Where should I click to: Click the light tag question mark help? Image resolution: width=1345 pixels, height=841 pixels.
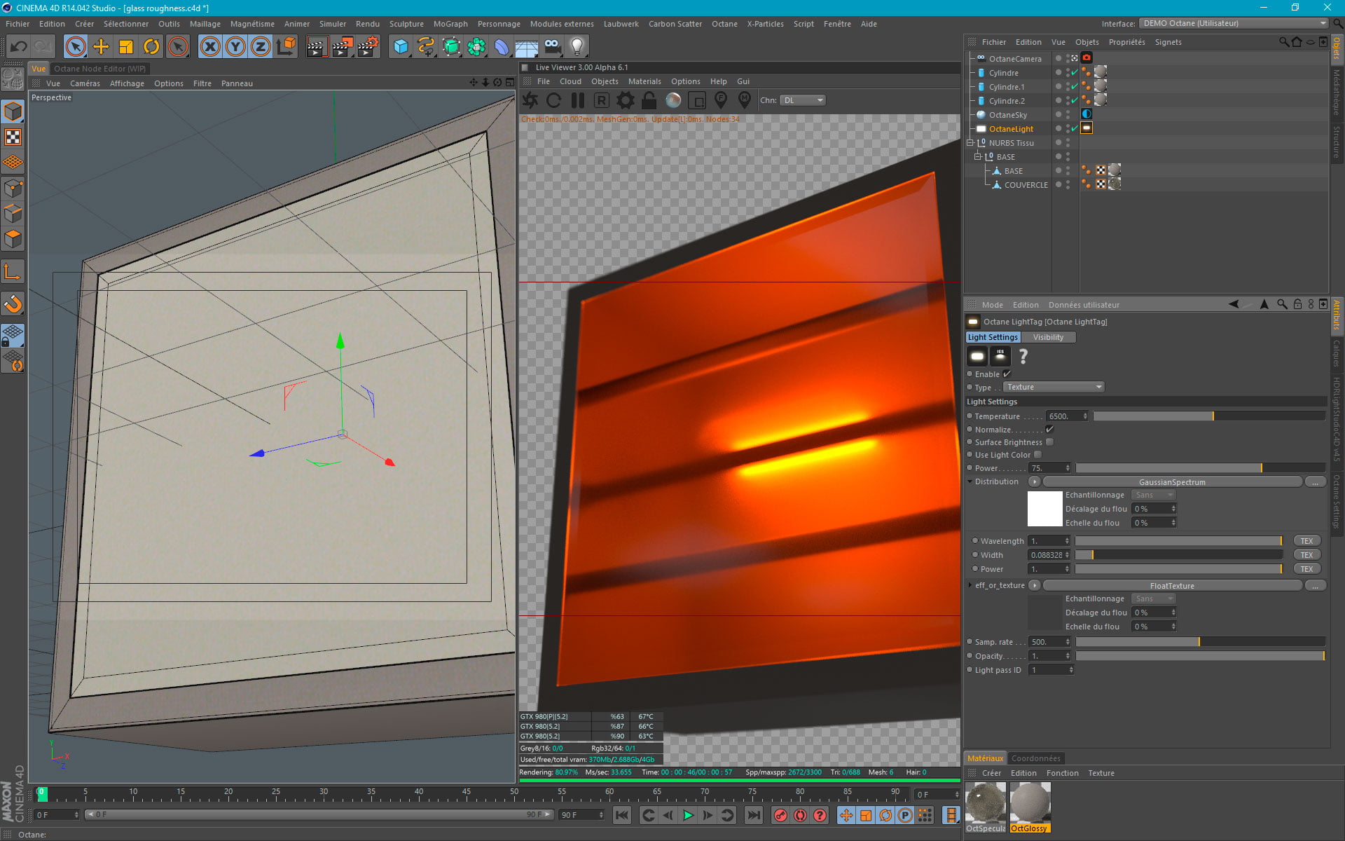coord(1023,357)
